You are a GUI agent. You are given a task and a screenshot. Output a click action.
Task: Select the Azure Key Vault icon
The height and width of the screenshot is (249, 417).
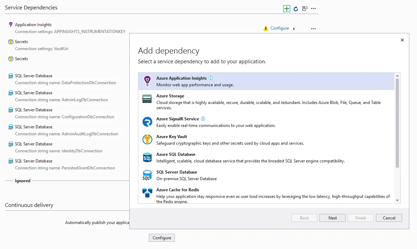147,139
